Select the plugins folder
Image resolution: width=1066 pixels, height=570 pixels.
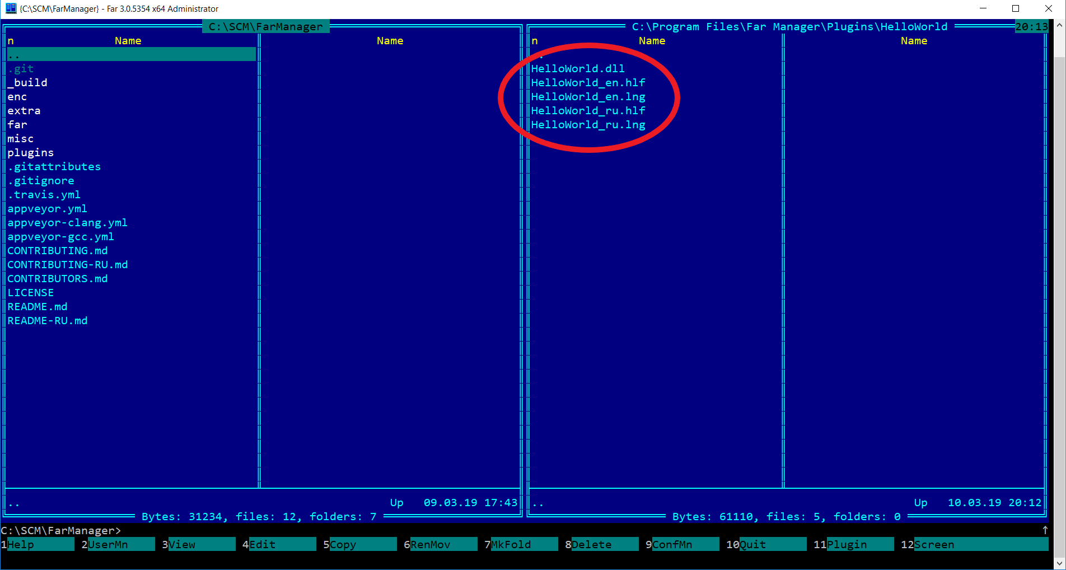coord(31,152)
